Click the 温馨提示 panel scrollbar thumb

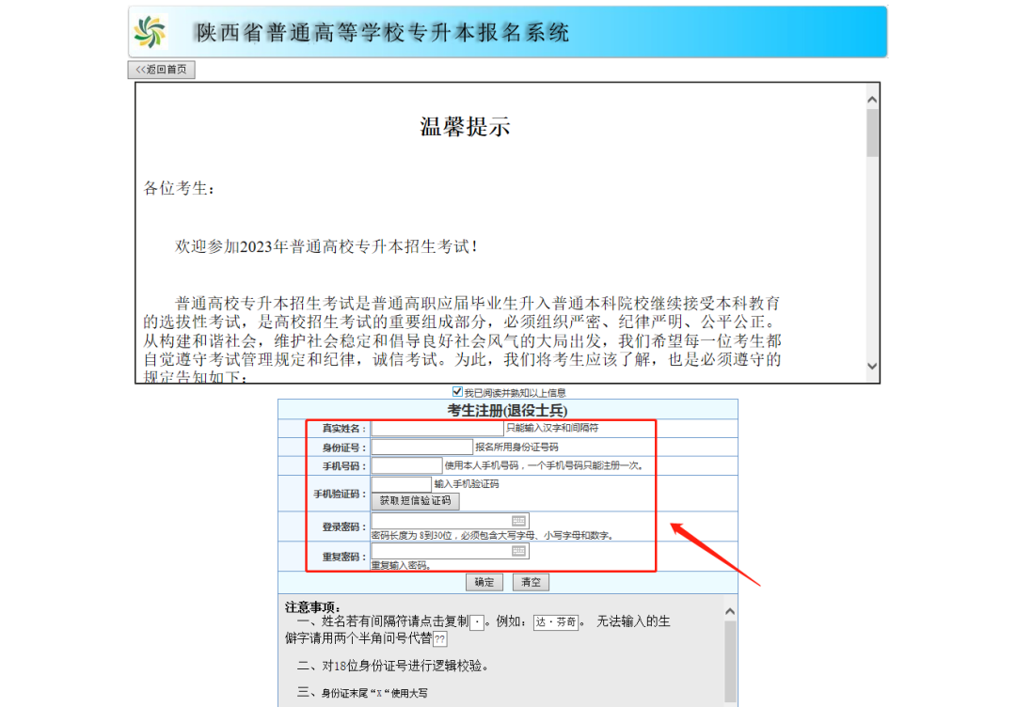[872, 132]
